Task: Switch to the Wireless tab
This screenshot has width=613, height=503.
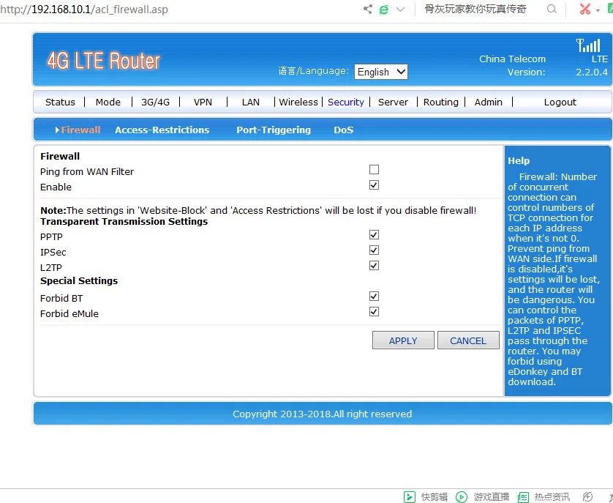Action: (298, 102)
